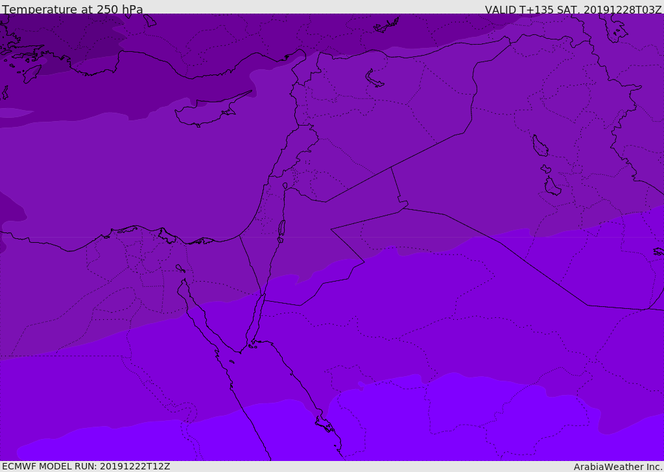The height and width of the screenshot is (472, 664).
Task: Click the 'ArabiaWeather Inc' credit text
Action: coord(618,467)
